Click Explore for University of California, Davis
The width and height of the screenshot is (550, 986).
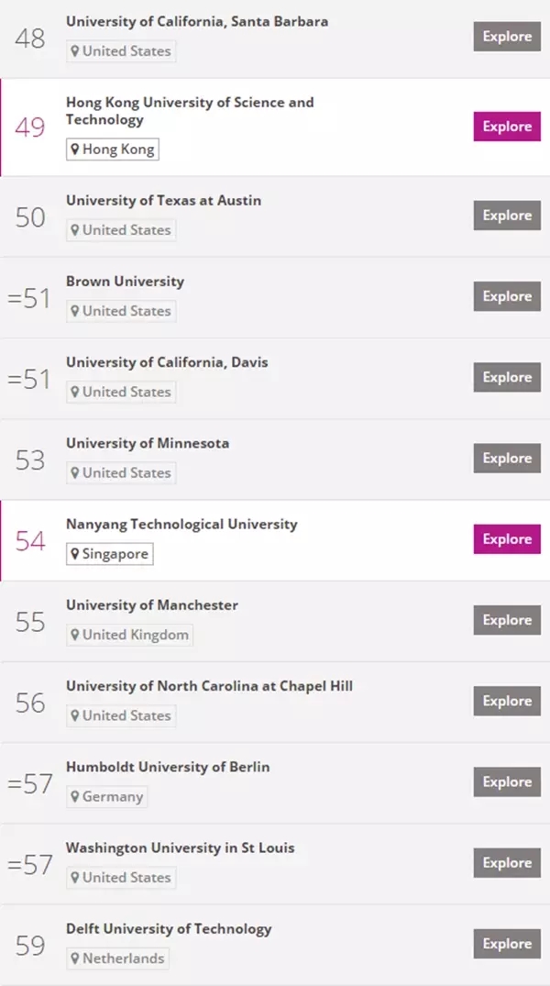point(507,377)
